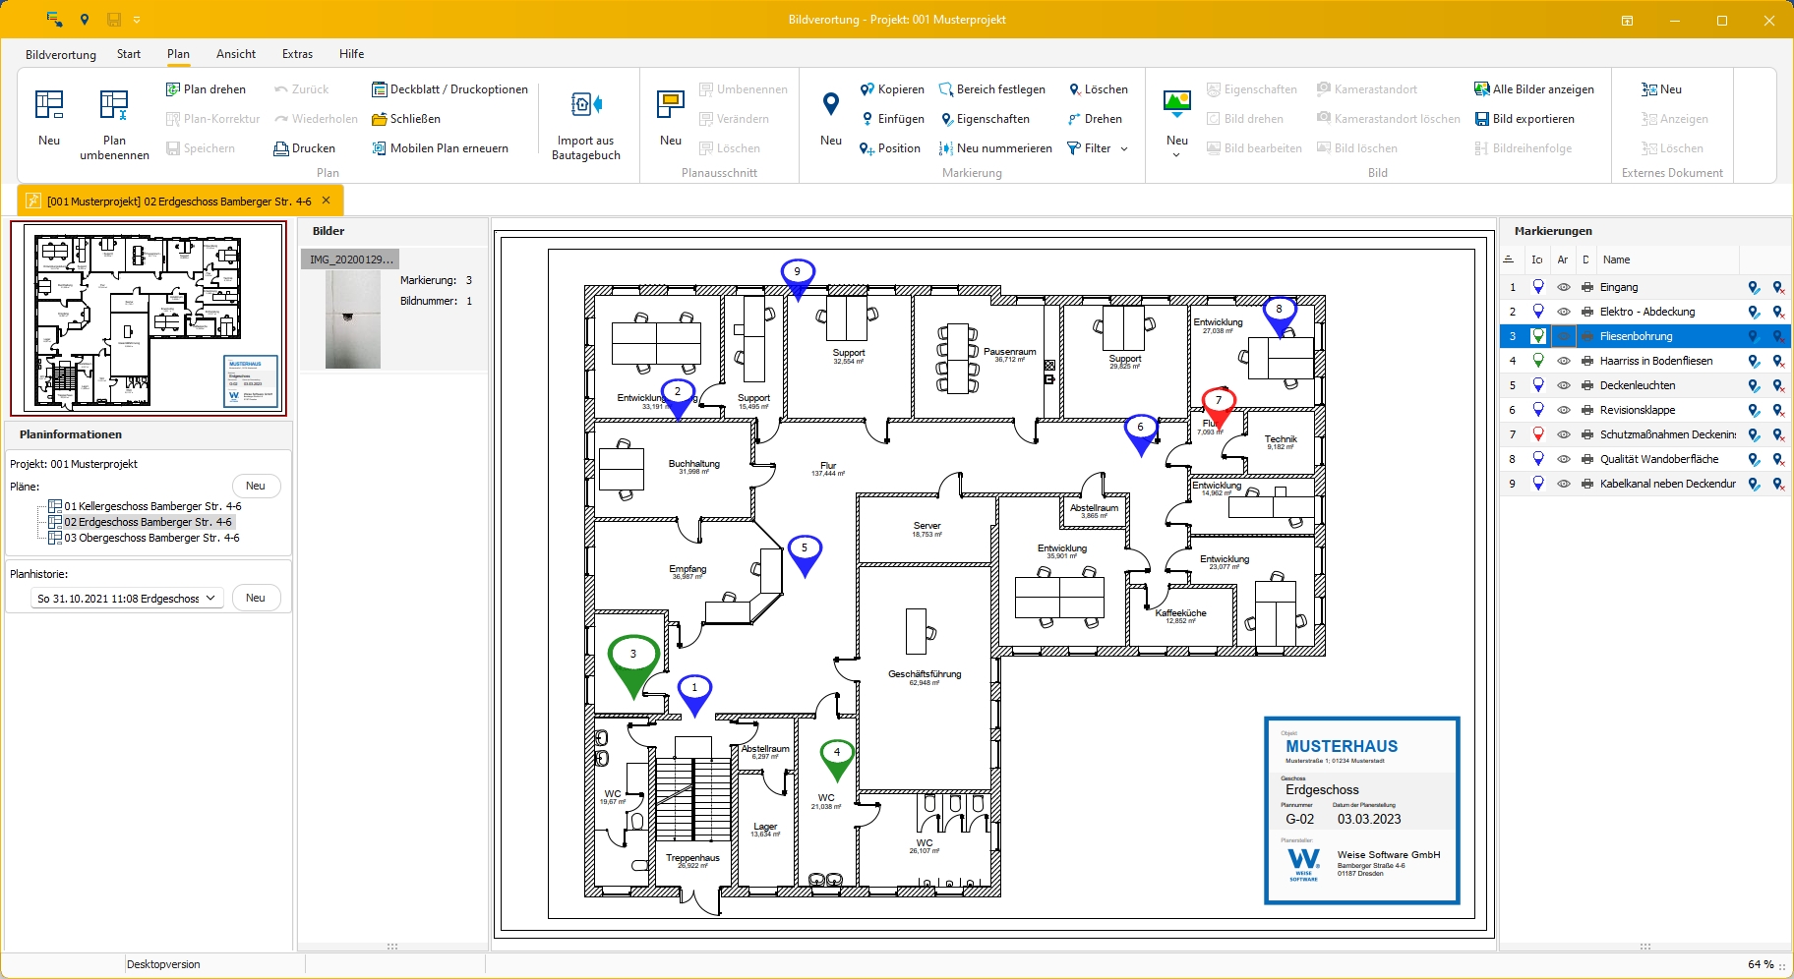Open Deckblatt / Druckoptionen
Screen dimensions: 1794x979
tap(449, 89)
